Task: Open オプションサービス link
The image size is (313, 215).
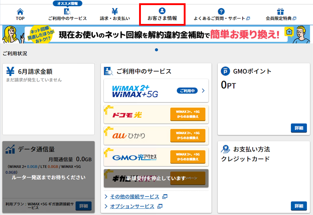Action: (132, 206)
